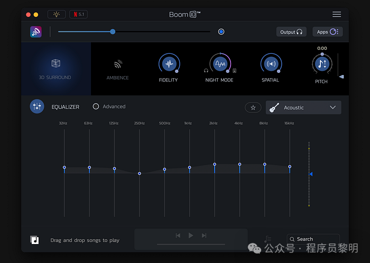Click the music library album icon
Screen dimensions: 370x263
34,240
